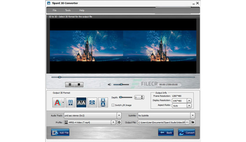This screenshot has height=142, width=246.
Task: Open the Help menu
Action: pos(82,10)
